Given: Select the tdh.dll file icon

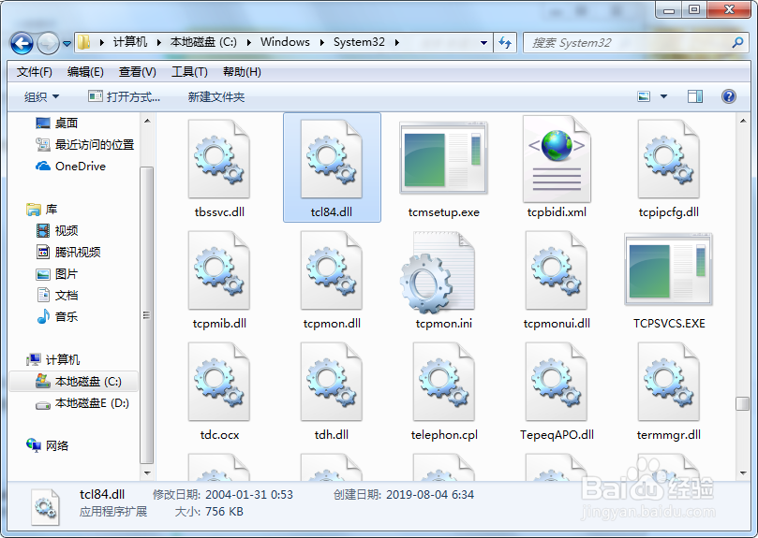Looking at the screenshot, I should (331, 382).
